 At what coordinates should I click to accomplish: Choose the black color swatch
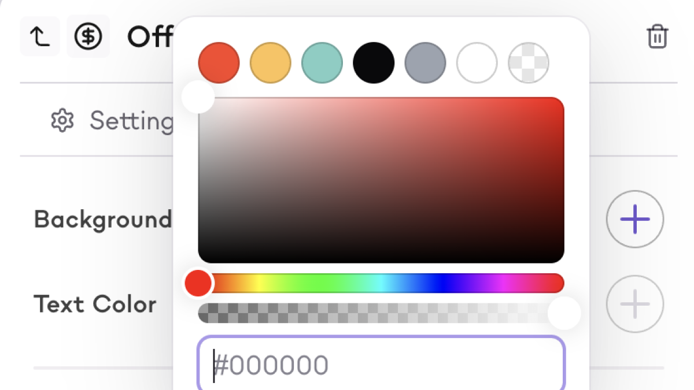coord(374,62)
